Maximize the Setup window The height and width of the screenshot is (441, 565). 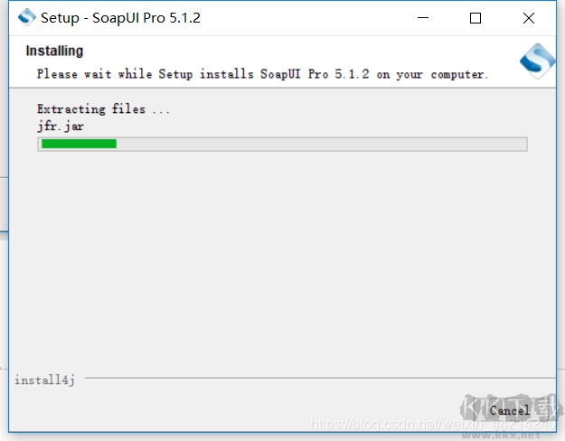pyautogui.click(x=476, y=18)
